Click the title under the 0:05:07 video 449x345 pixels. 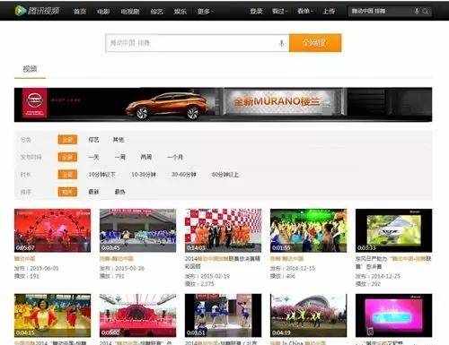pos(25,258)
